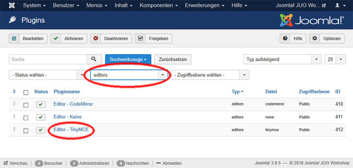
Task: Click the codemirror file name cell
Action: [x=274, y=104]
